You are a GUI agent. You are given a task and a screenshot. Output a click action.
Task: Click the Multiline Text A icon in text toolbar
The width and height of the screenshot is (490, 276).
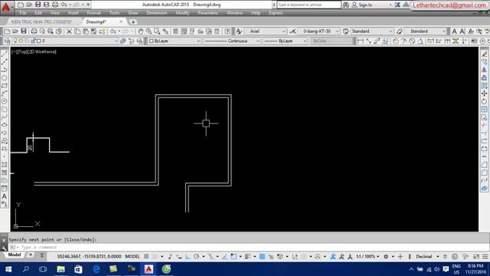[454, 31]
